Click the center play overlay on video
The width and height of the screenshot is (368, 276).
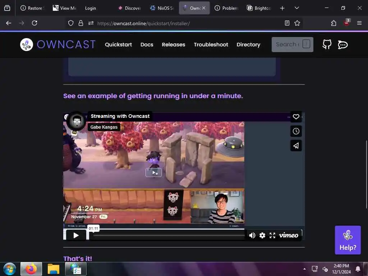pos(153,172)
